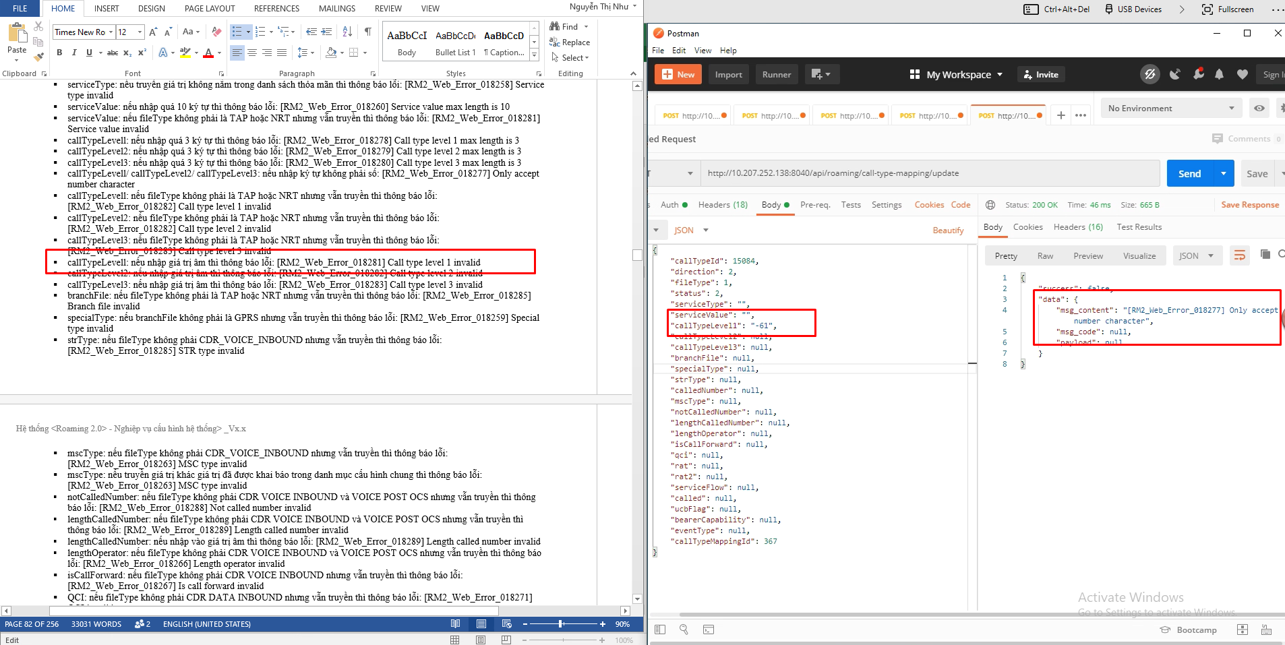Apply bullet list formatting in Word
Image resolution: width=1285 pixels, height=645 pixels.
(x=237, y=32)
